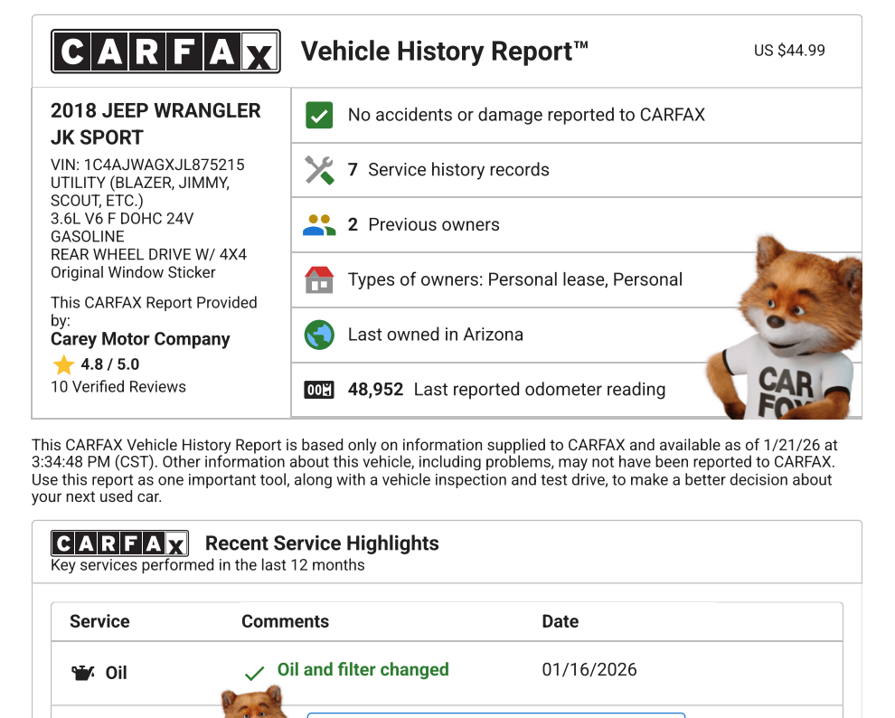Click the oil can icon in service table

point(83,673)
